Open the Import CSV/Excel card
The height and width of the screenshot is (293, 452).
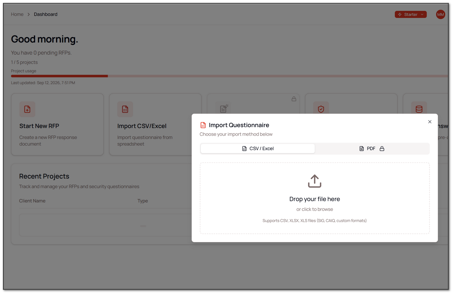(x=155, y=124)
